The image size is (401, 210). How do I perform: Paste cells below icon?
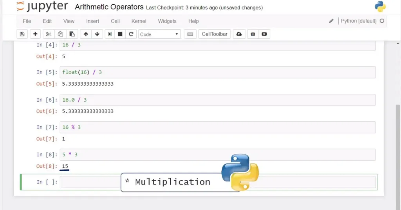click(72, 34)
